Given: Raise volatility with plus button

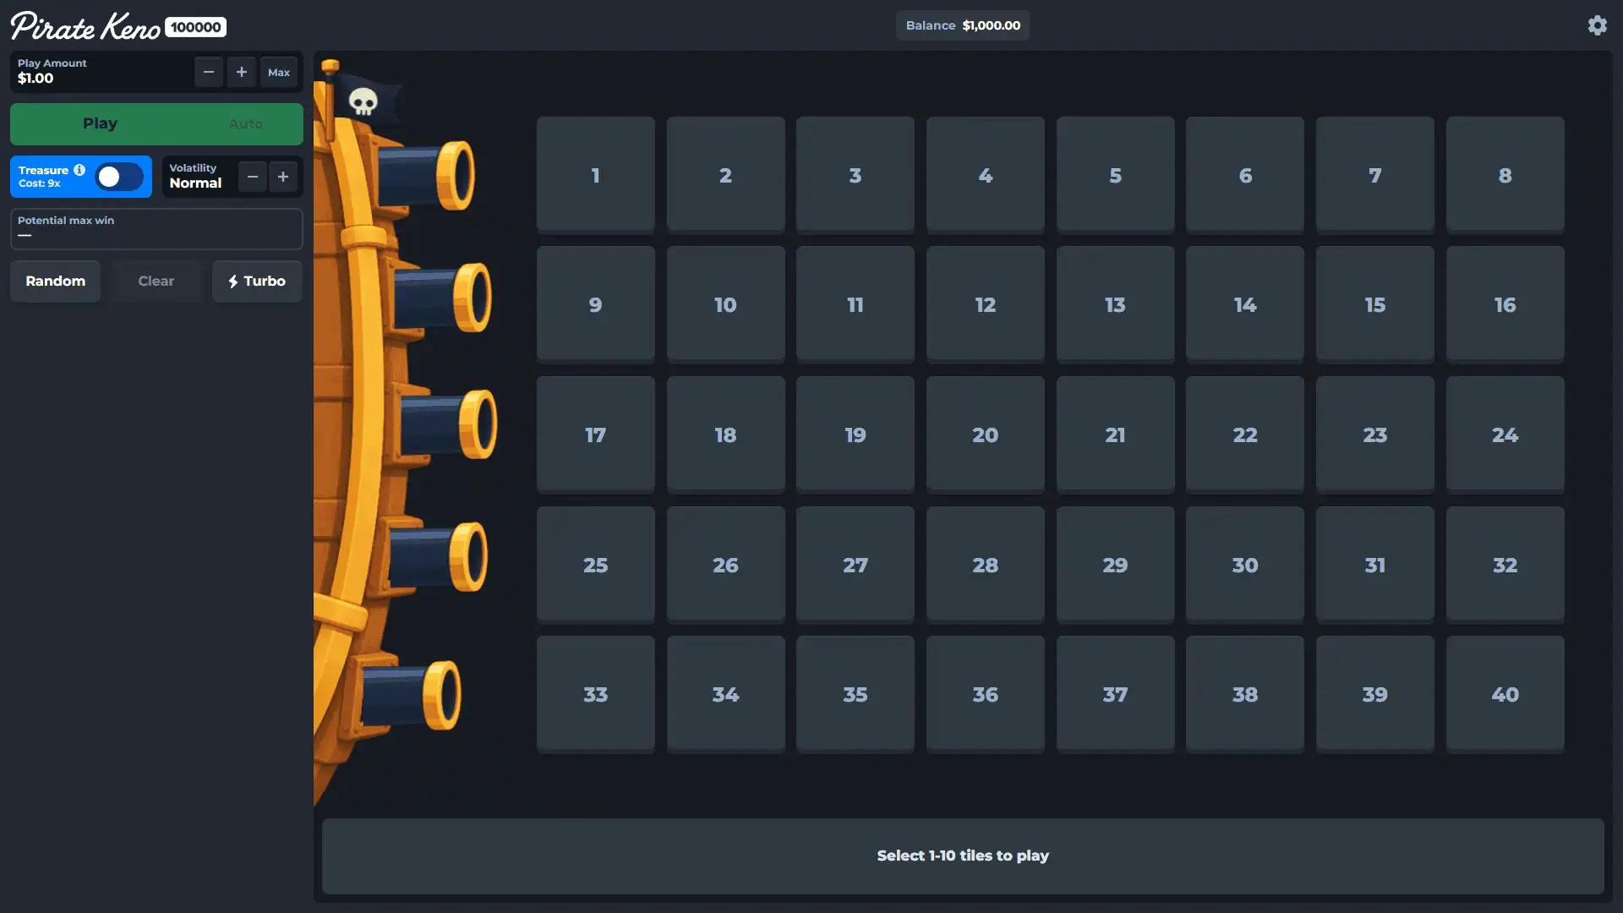Looking at the screenshot, I should (x=283, y=177).
